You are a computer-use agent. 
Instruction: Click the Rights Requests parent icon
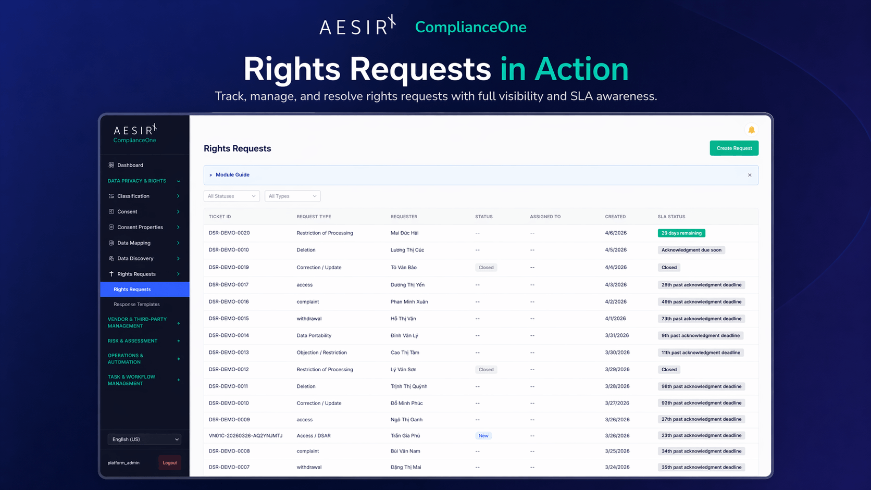pos(111,274)
